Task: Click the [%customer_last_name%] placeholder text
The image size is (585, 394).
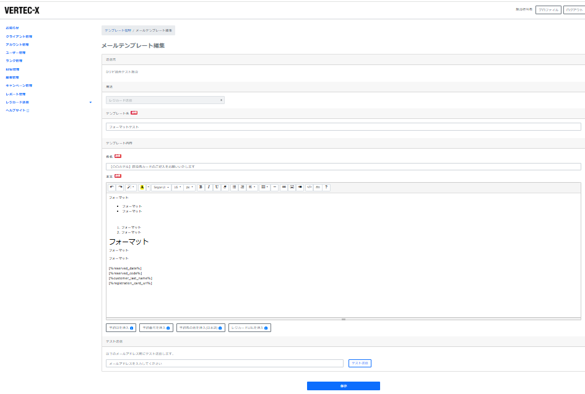Action: click(x=130, y=278)
